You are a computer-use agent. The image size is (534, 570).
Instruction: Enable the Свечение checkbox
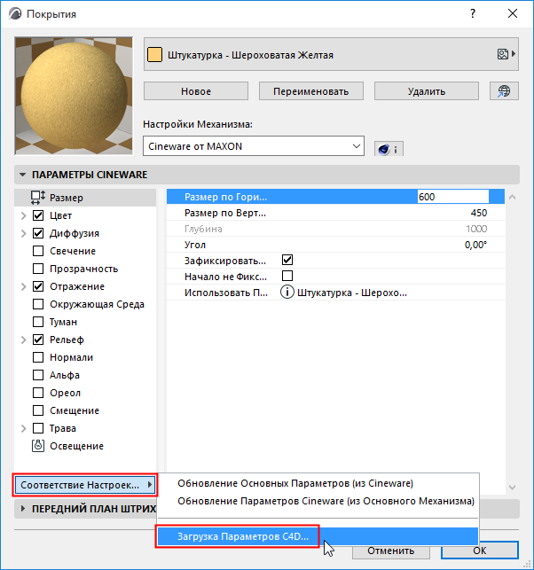tap(38, 251)
